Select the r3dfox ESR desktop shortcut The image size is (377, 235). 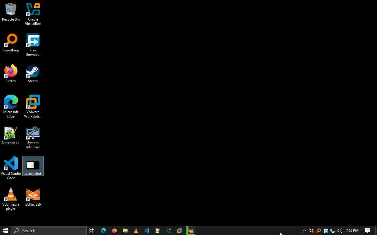[x=33, y=197]
